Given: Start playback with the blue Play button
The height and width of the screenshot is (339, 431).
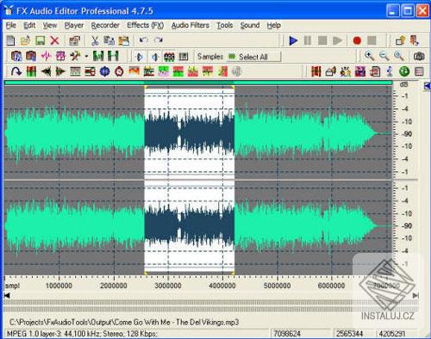Looking at the screenshot, I should 293,40.
